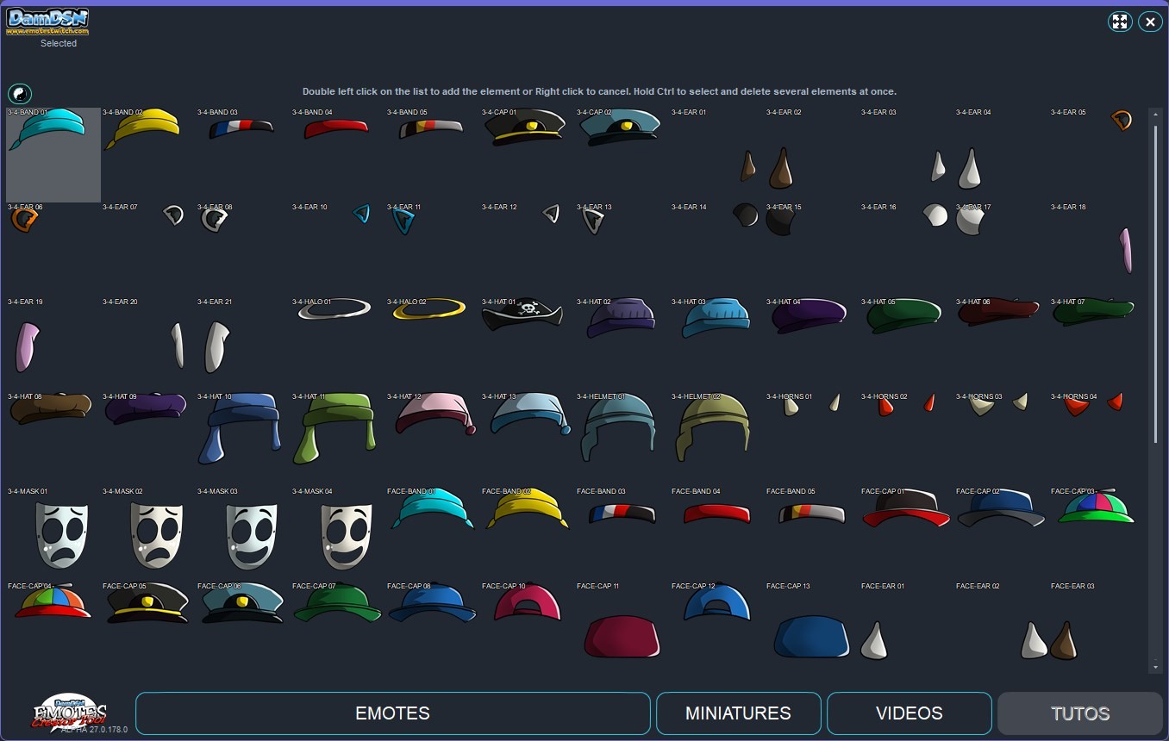
Task: Open the VIDEOS section
Action: [909, 713]
